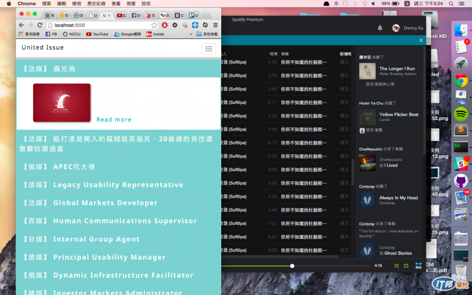
Task: Close the teal Spotify banner
Action: tap(421, 40)
